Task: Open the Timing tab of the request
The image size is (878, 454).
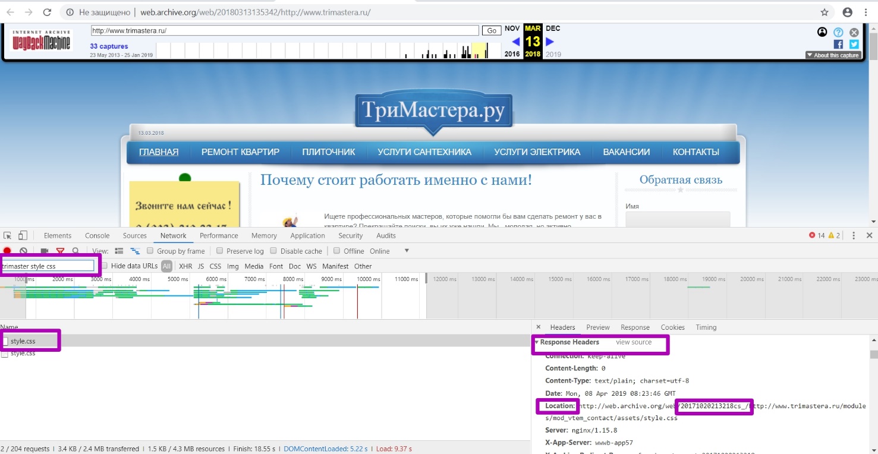Action: tap(706, 327)
